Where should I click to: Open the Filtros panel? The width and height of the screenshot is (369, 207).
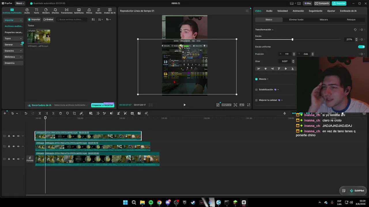click(89, 11)
